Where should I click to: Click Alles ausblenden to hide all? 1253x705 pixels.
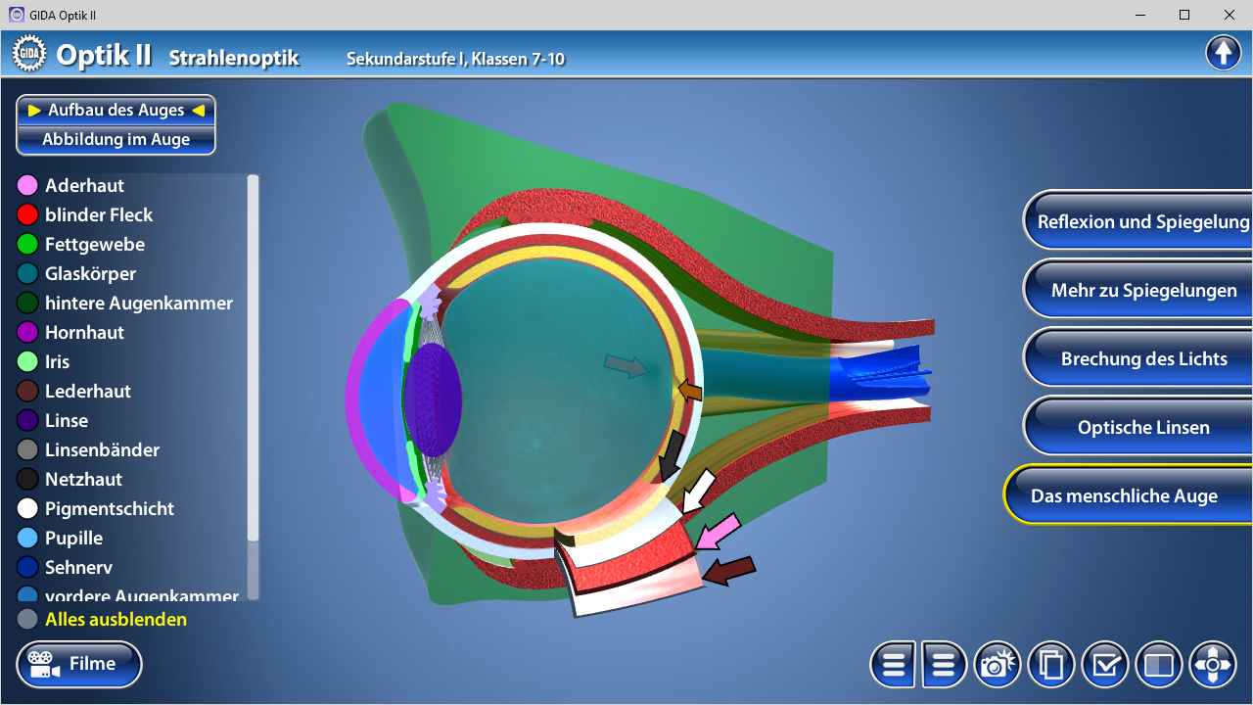[116, 620]
